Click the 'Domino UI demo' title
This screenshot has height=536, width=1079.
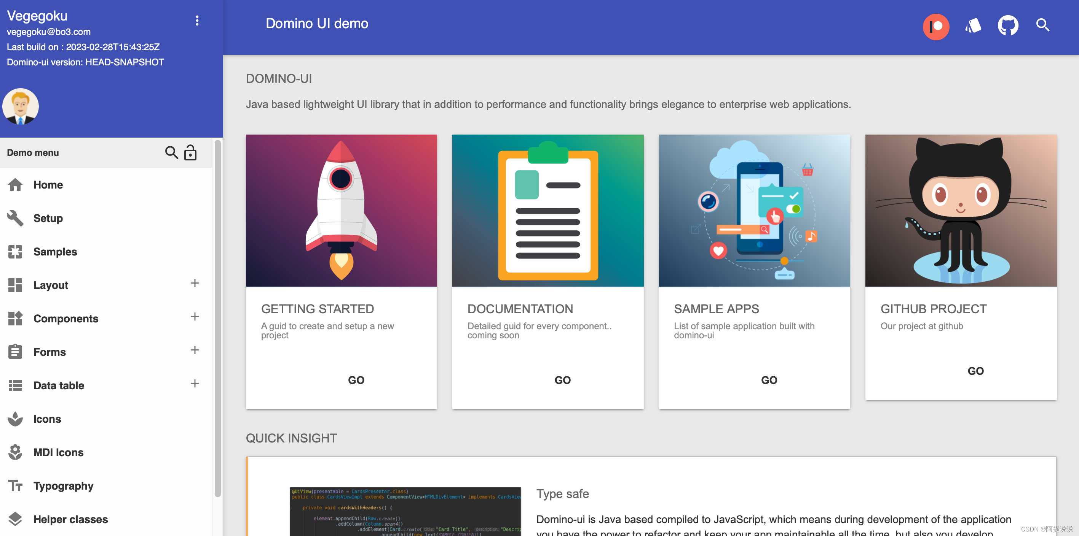(317, 24)
